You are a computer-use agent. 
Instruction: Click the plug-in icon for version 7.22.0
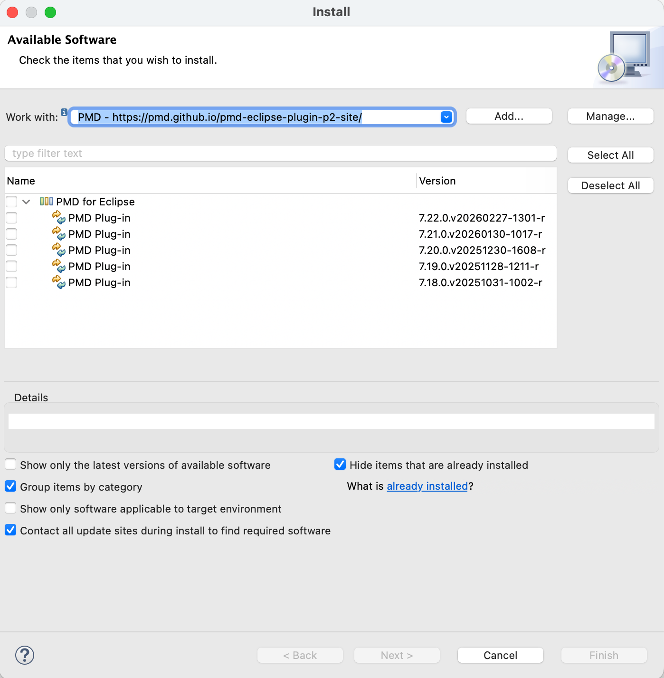tap(58, 217)
